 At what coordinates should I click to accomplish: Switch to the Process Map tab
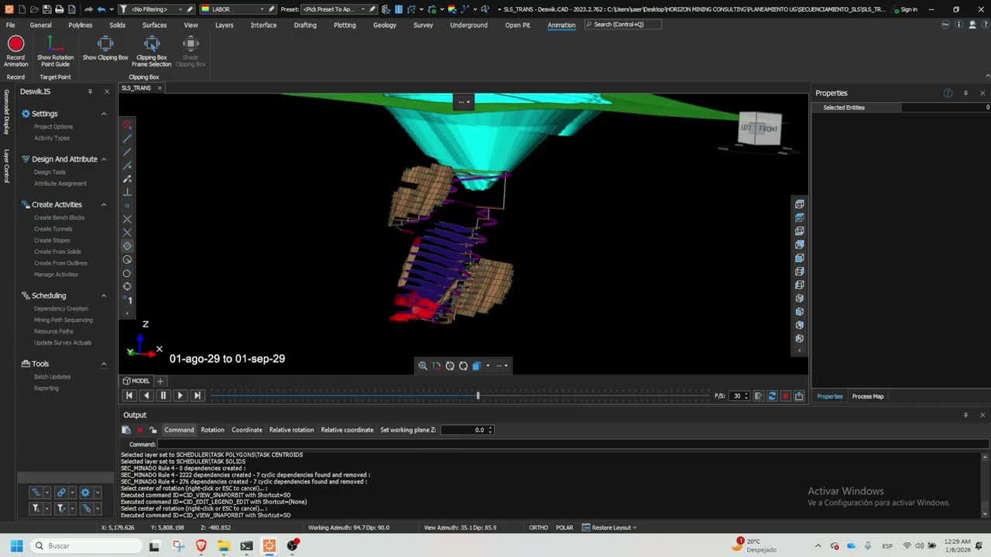click(867, 396)
